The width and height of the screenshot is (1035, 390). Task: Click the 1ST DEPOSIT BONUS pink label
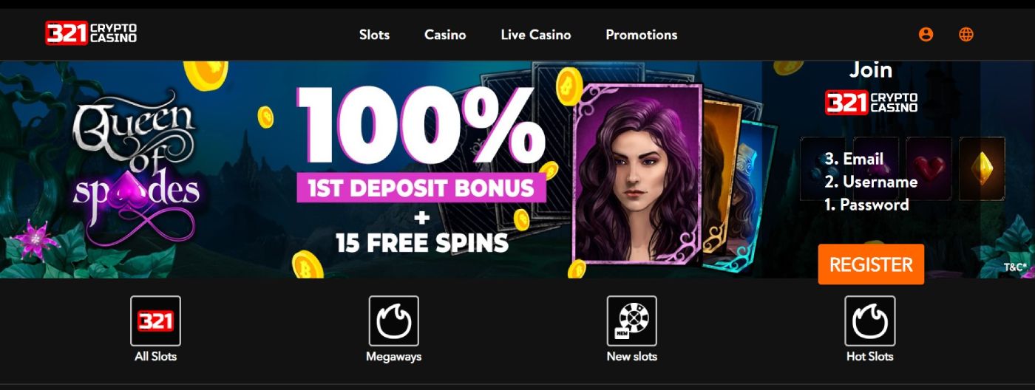(421, 188)
